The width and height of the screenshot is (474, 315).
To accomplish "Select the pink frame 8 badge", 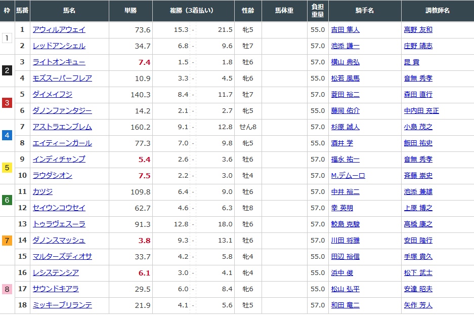I will pos(7,289).
